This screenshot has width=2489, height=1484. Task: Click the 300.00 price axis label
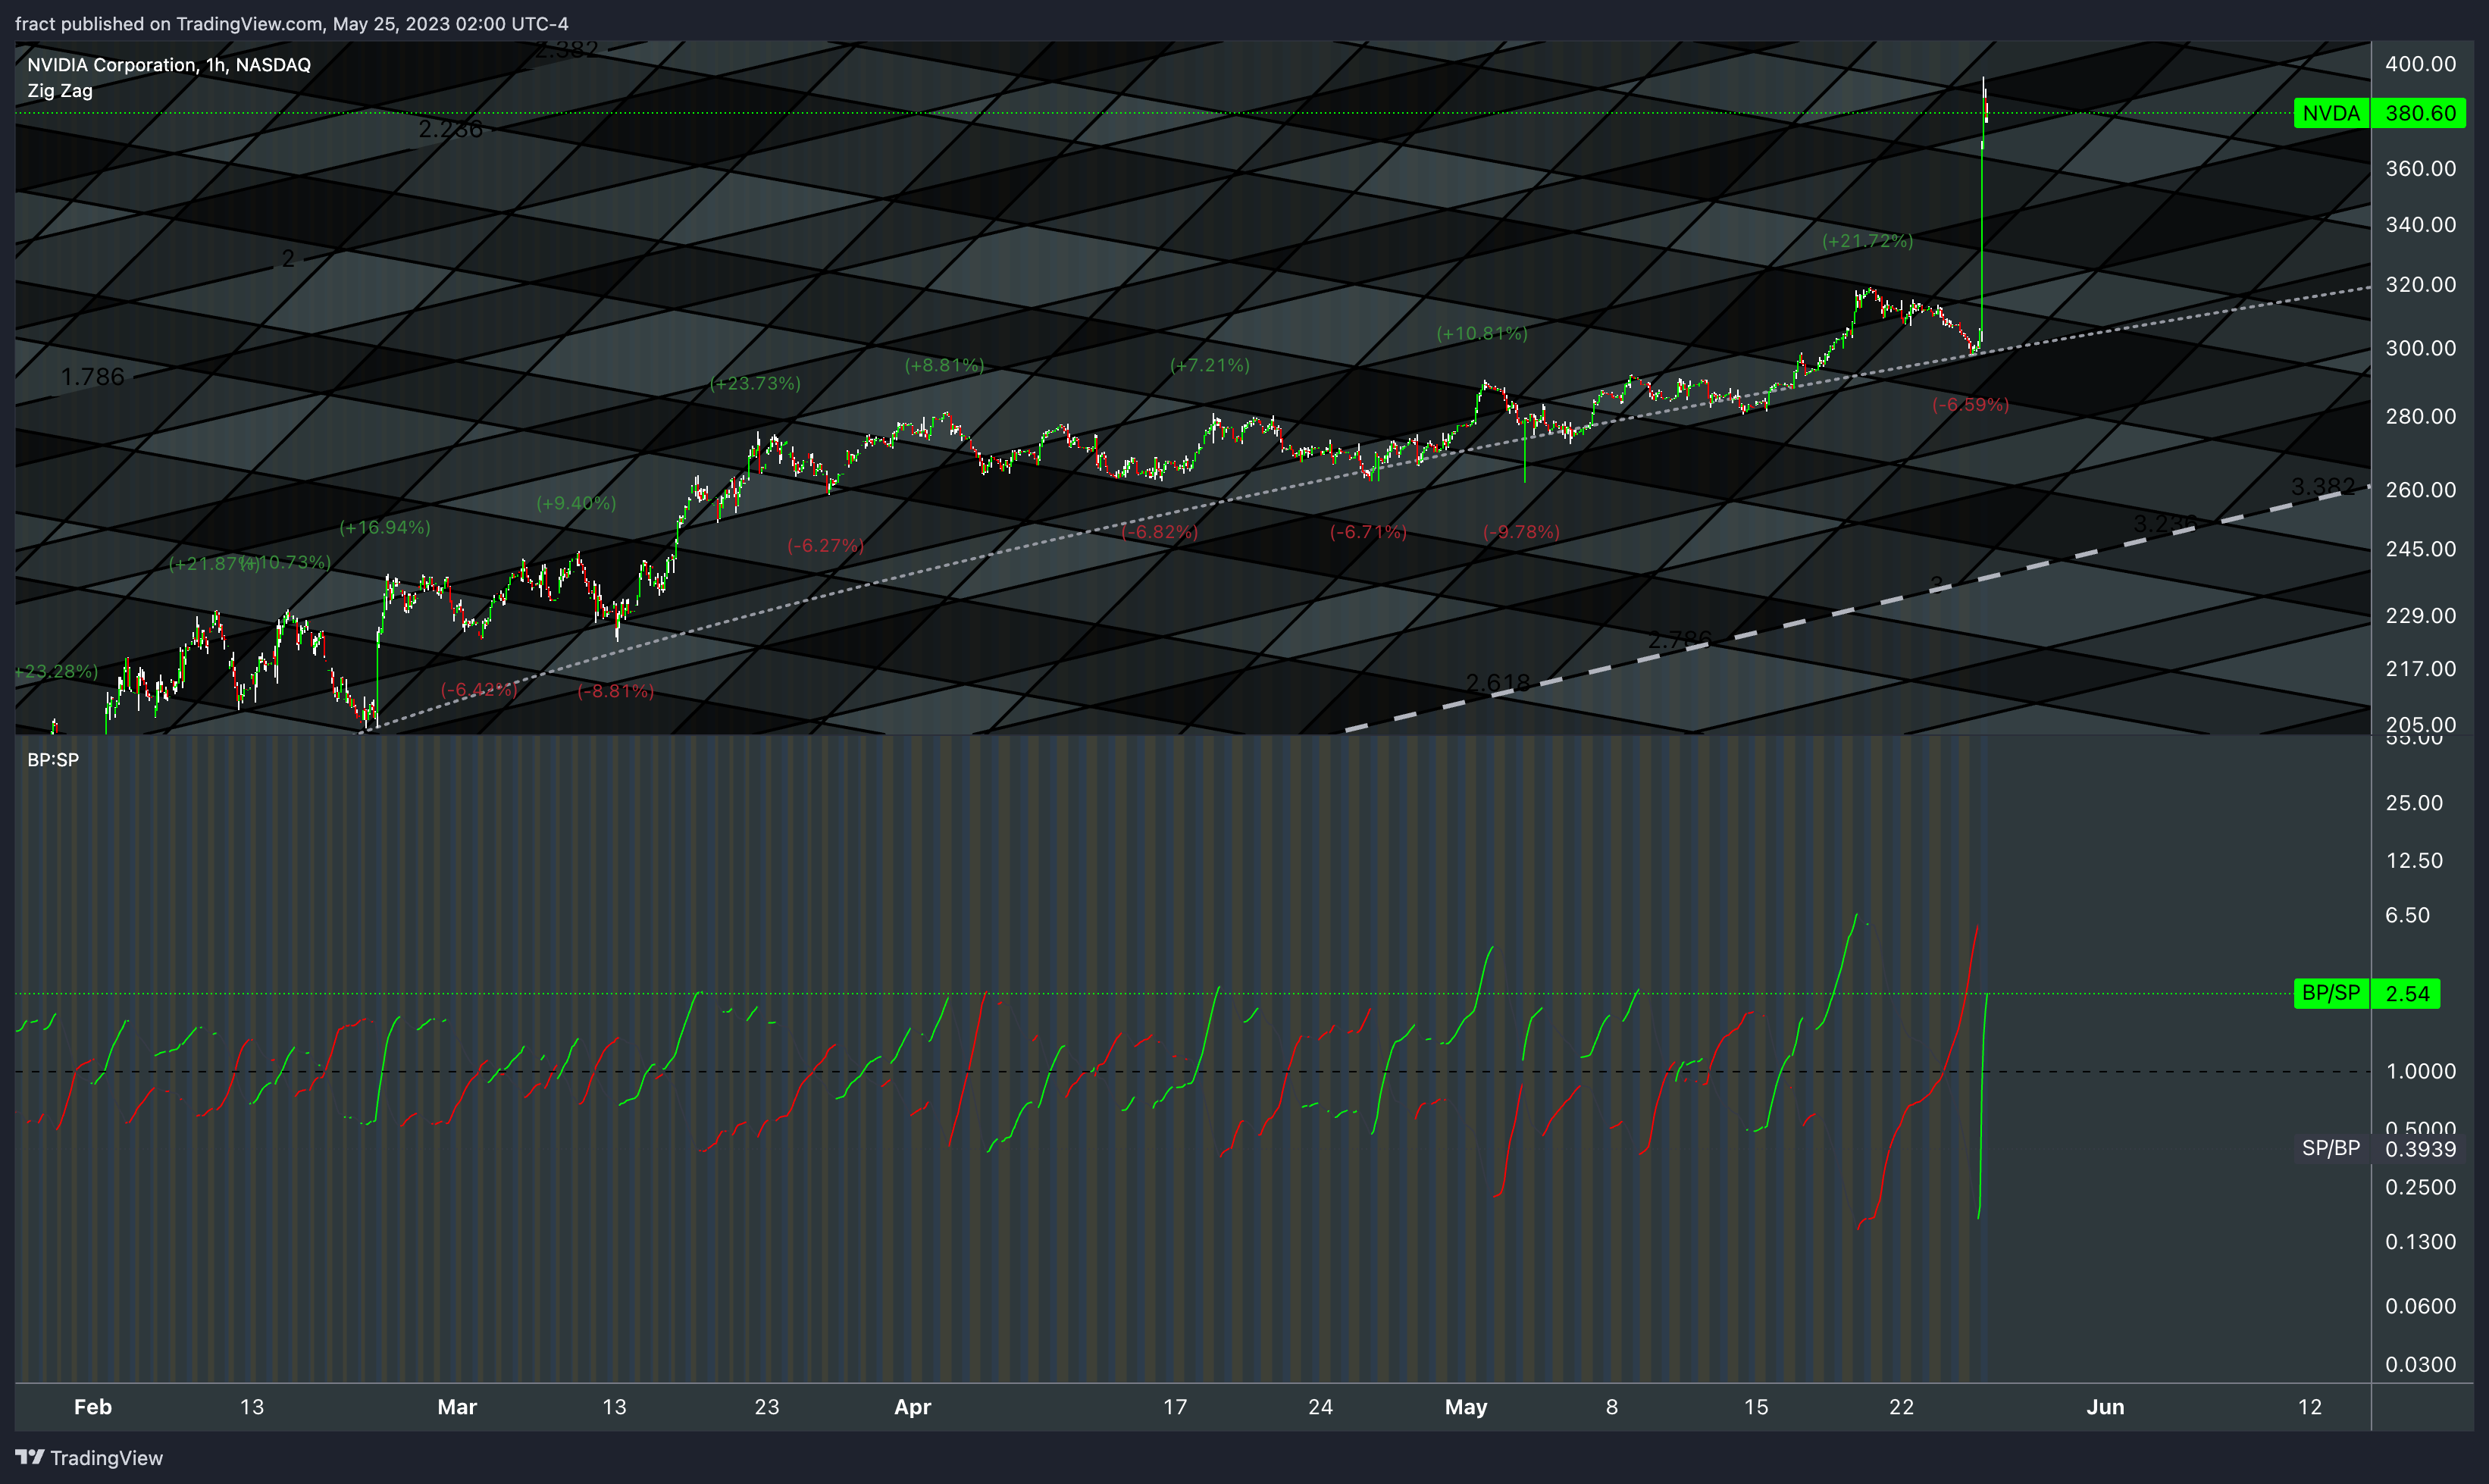pyautogui.click(x=2420, y=349)
